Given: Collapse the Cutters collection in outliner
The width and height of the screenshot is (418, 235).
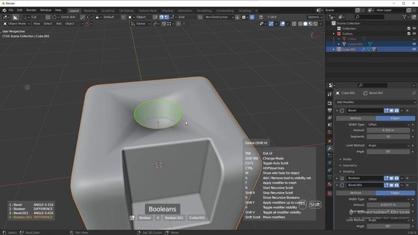Looking at the screenshot, I should pos(334,34).
